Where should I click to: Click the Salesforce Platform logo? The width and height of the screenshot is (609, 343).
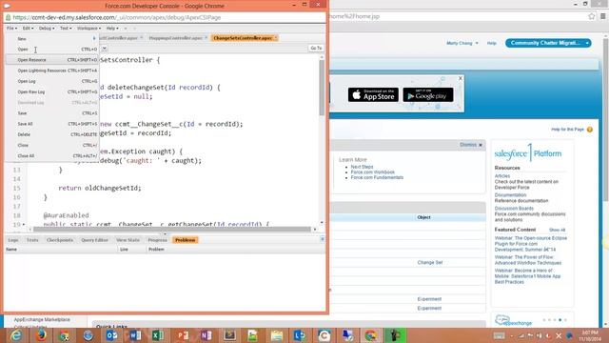tap(528, 153)
